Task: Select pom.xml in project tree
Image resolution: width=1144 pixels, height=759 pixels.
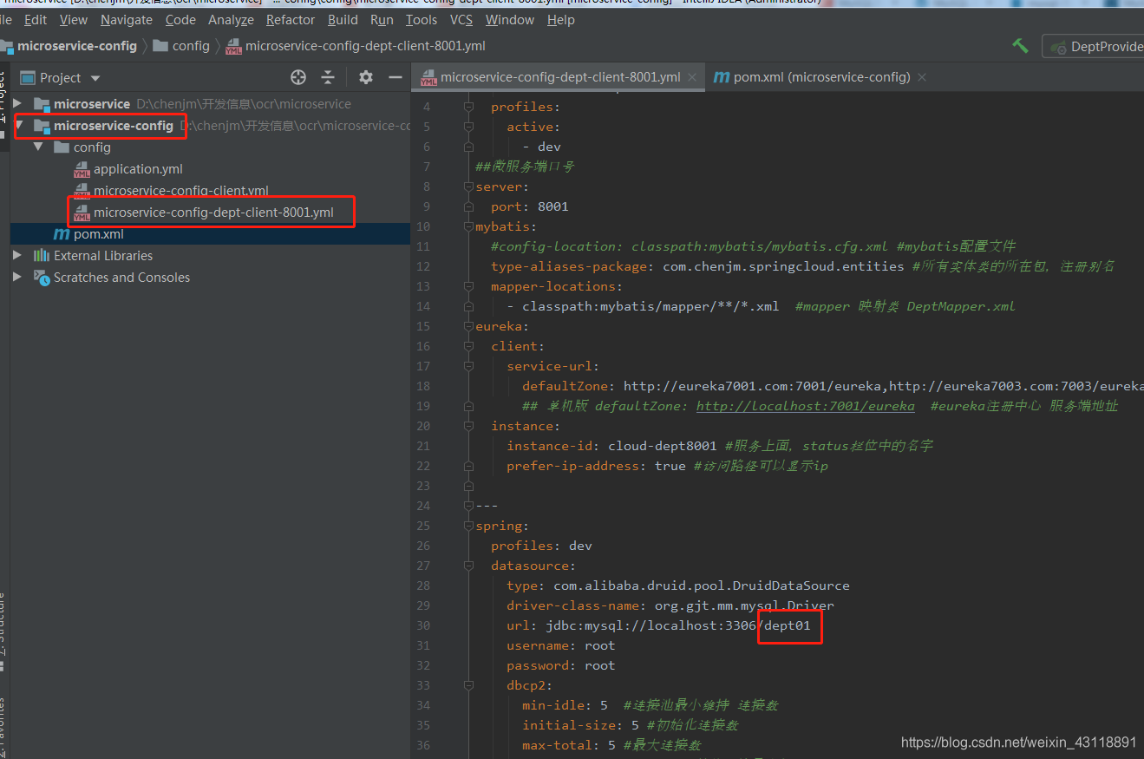Action: [x=99, y=234]
